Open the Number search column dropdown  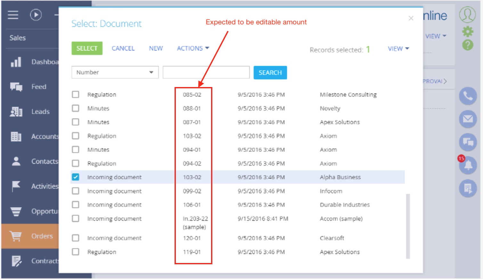115,72
